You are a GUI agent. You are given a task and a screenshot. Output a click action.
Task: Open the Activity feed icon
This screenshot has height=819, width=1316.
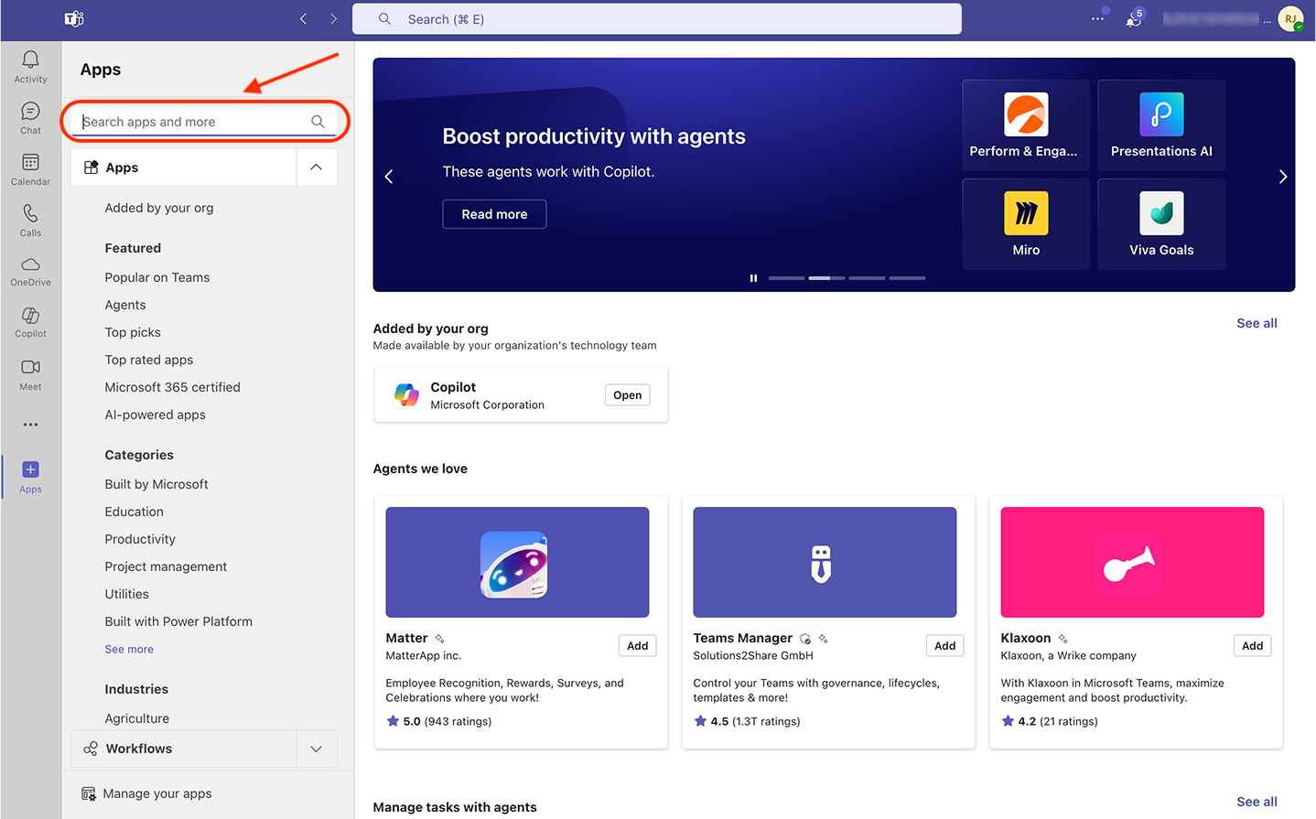[30, 66]
